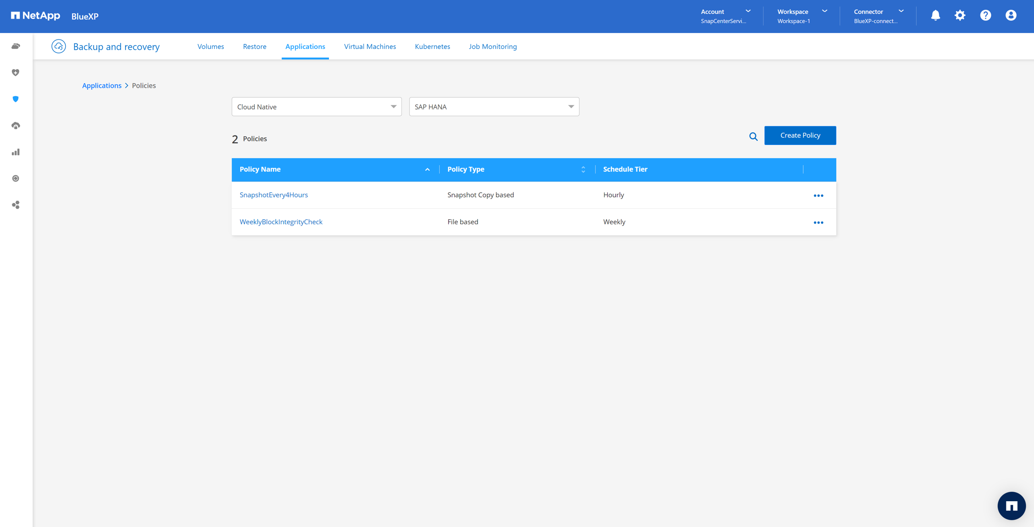Switch to the Job Monitoring tab
The width and height of the screenshot is (1034, 527).
(x=493, y=47)
